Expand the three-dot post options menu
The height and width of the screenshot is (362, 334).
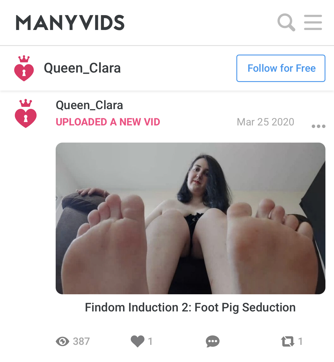pyautogui.click(x=319, y=126)
